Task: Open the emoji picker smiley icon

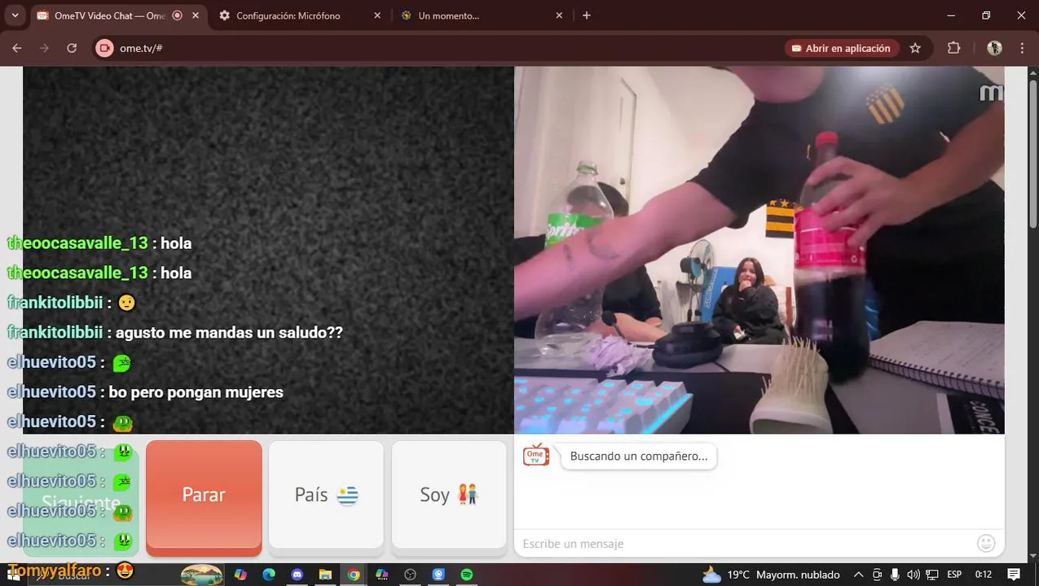Action: pos(986,544)
